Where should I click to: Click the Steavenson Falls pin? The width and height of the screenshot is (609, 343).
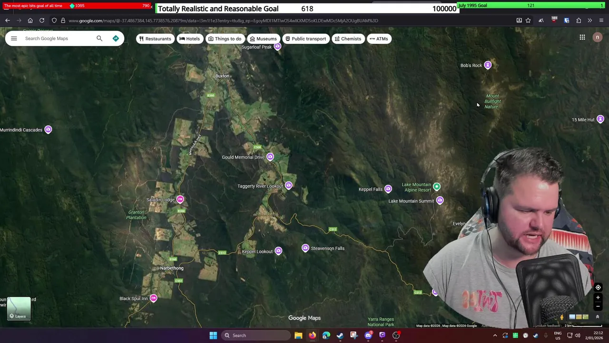coord(305,248)
